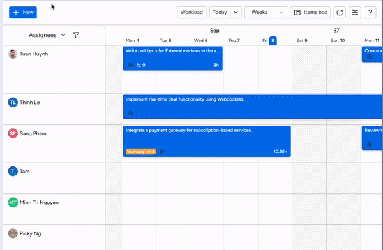Open the help question mark
Image resolution: width=383 pixels, height=250 pixels.
(370, 13)
